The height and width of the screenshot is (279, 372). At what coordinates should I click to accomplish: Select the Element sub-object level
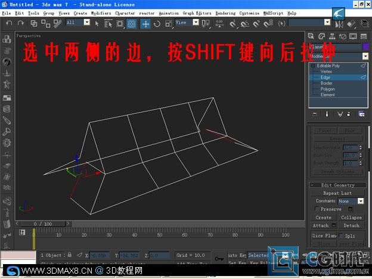[x=328, y=95]
